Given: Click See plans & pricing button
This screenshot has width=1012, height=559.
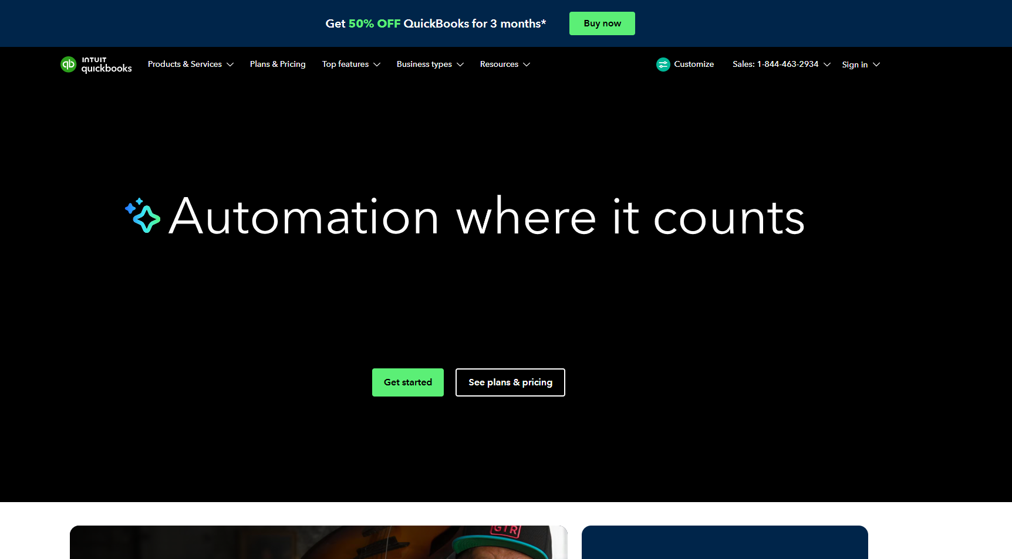Looking at the screenshot, I should tap(510, 382).
